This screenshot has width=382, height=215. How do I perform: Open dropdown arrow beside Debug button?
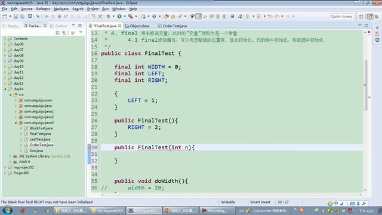(x=113, y=16)
